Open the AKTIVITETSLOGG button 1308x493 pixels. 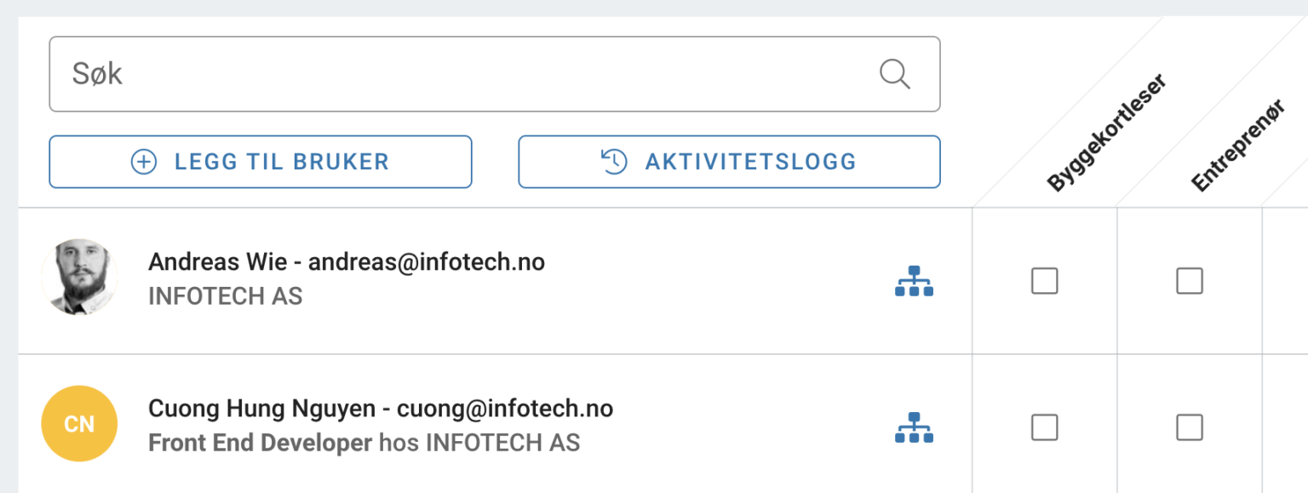729,161
